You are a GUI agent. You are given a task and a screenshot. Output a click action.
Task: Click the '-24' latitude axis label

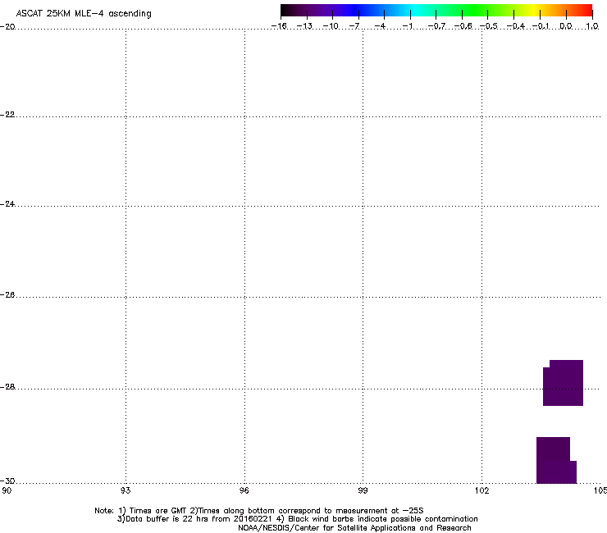pyautogui.click(x=7, y=203)
